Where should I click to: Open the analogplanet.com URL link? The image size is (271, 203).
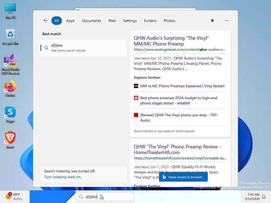click(179, 49)
